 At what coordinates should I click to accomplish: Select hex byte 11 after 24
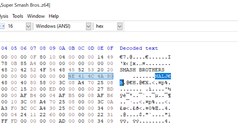[x=33, y=115]
